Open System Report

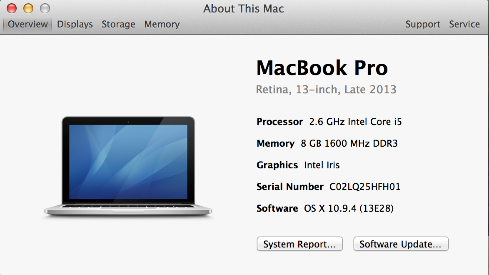tap(299, 244)
